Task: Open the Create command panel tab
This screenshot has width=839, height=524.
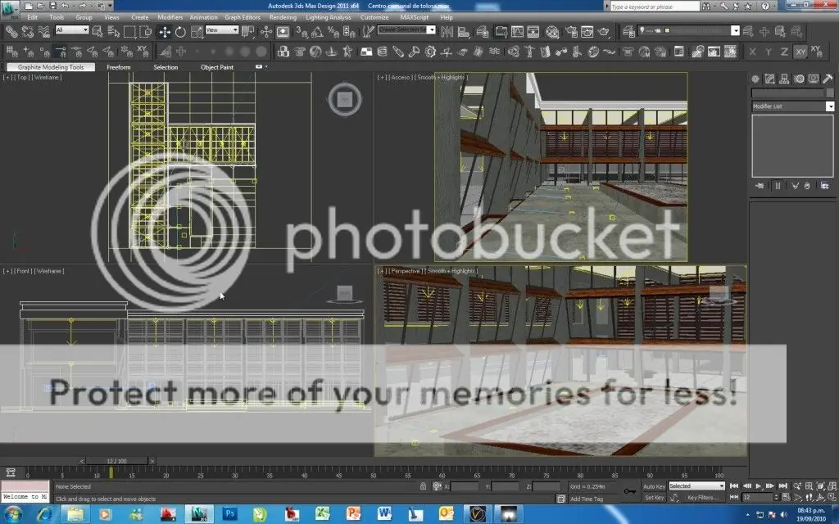Action: [757, 79]
